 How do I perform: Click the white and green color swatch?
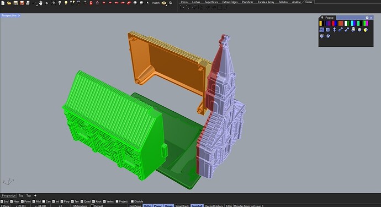point(347,23)
